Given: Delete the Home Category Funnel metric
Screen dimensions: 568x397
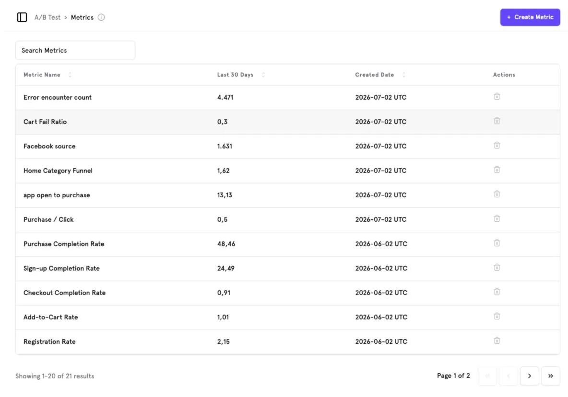Looking at the screenshot, I should click(x=497, y=170).
